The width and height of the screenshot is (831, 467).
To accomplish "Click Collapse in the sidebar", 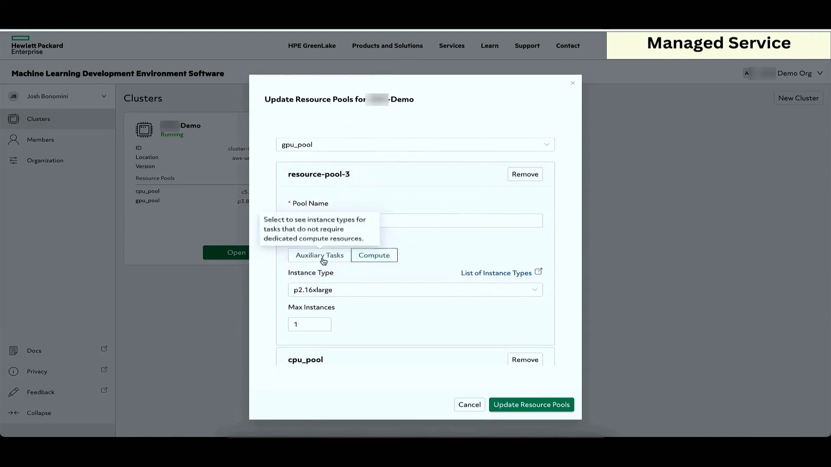I will point(39,413).
